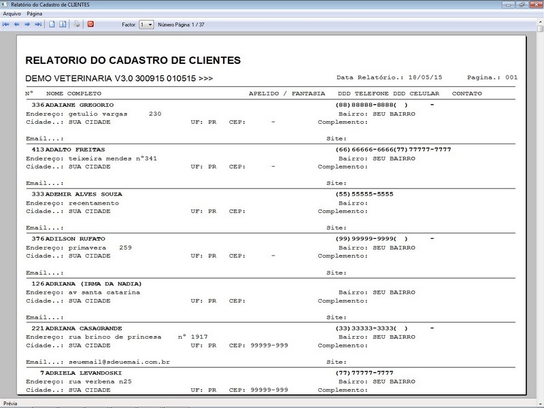
Task: Click the Pagina.: 001 text
Action: tap(492, 78)
